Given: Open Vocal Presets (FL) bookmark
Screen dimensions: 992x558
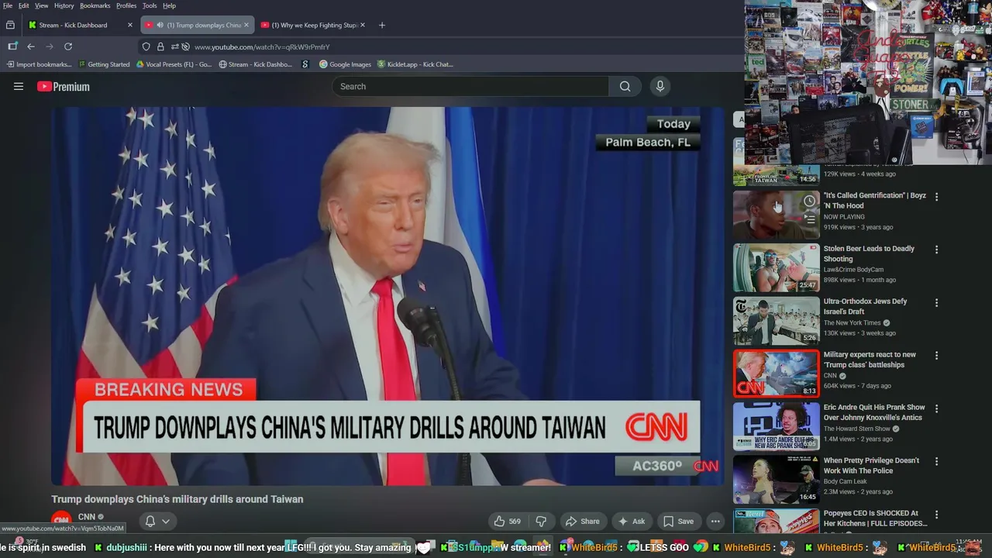Looking at the screenshot, I should pos(174,64).
